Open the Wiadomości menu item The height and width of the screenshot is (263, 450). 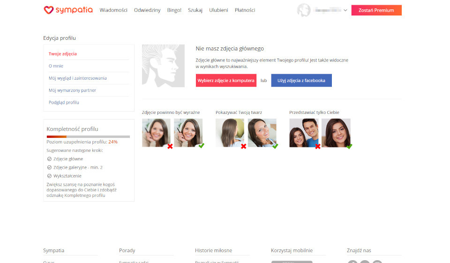tap(113, 10)
